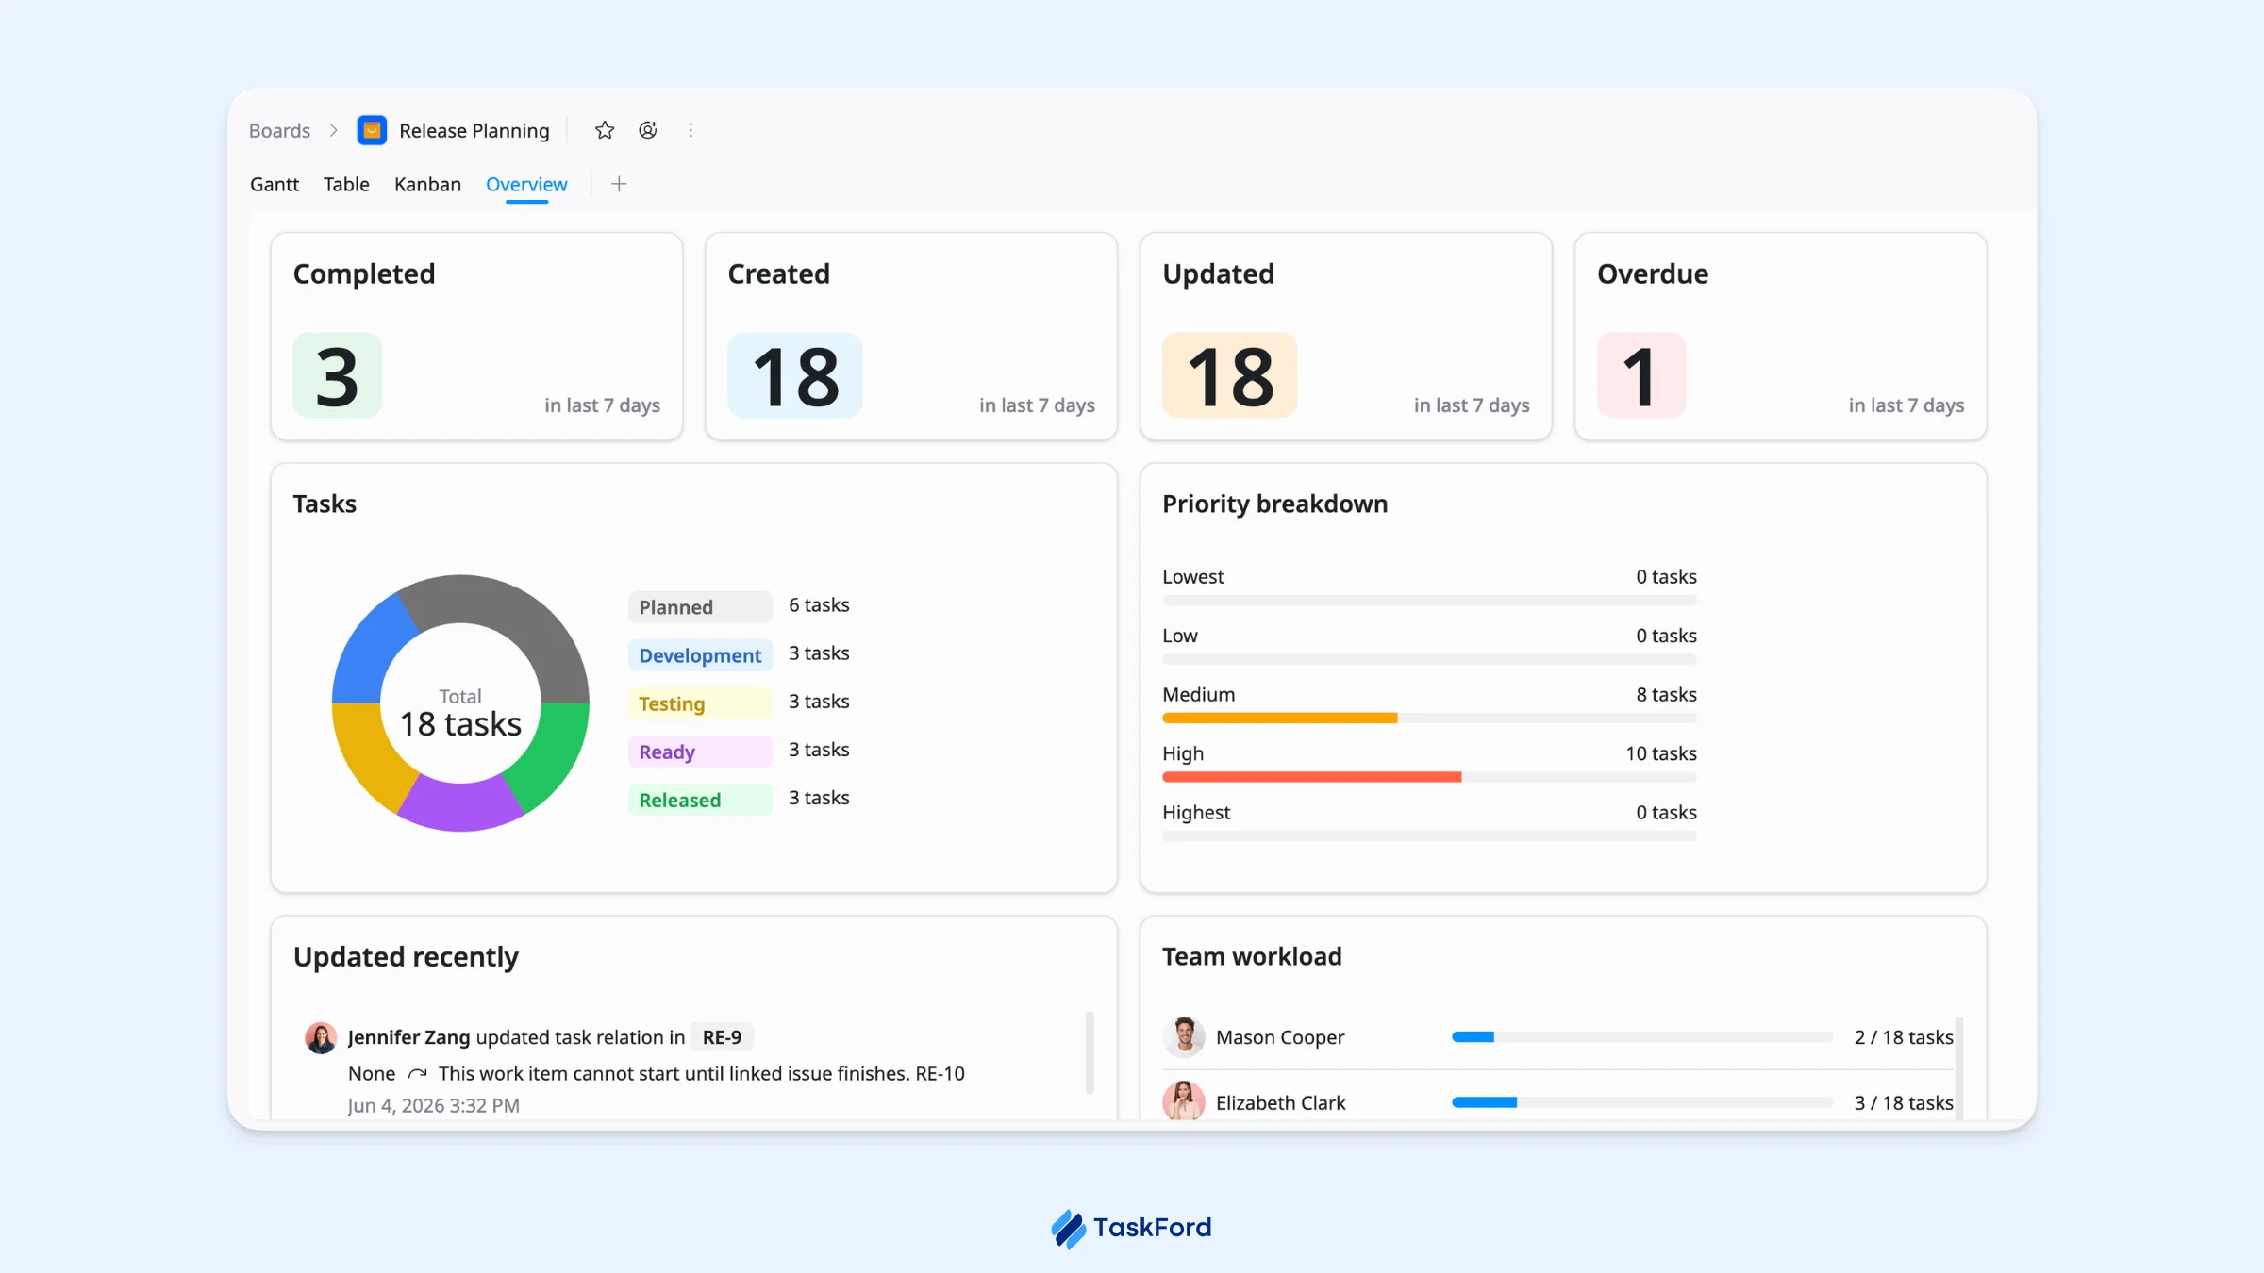Add a new view with plus icon
2264x1273 pixels.
click(x=619, y=184)
